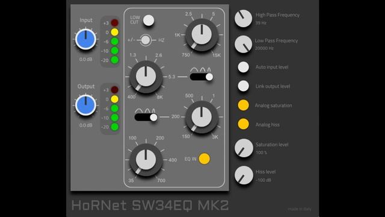Click the Hiss level knob

click(244, 175)
